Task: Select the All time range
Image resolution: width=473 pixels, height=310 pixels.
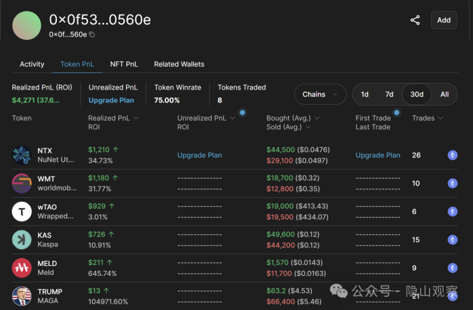Action: click(444, 94)
